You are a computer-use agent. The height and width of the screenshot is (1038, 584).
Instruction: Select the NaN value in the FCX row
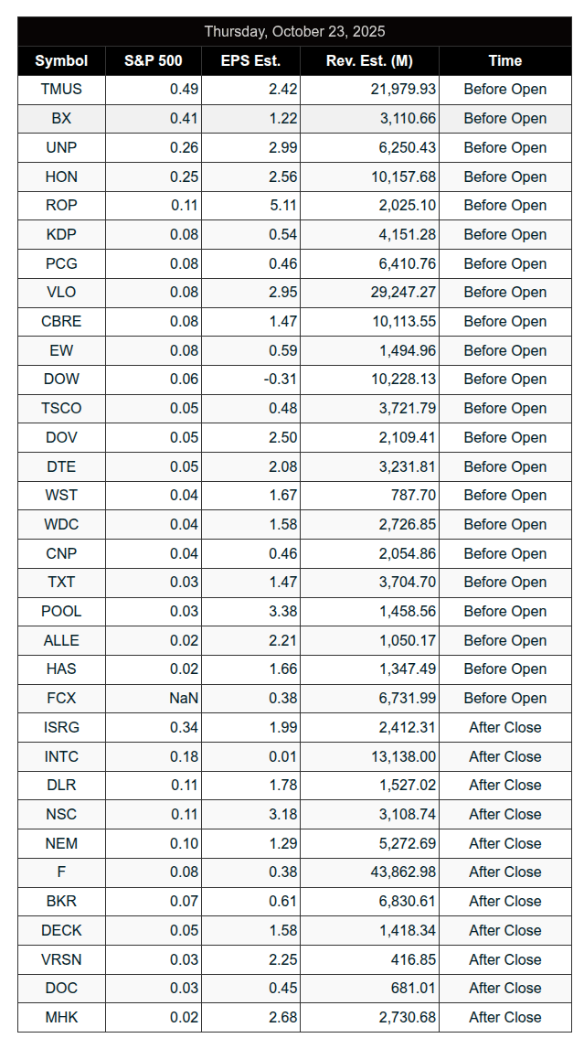pyautogui.click(x=184, y=698)
